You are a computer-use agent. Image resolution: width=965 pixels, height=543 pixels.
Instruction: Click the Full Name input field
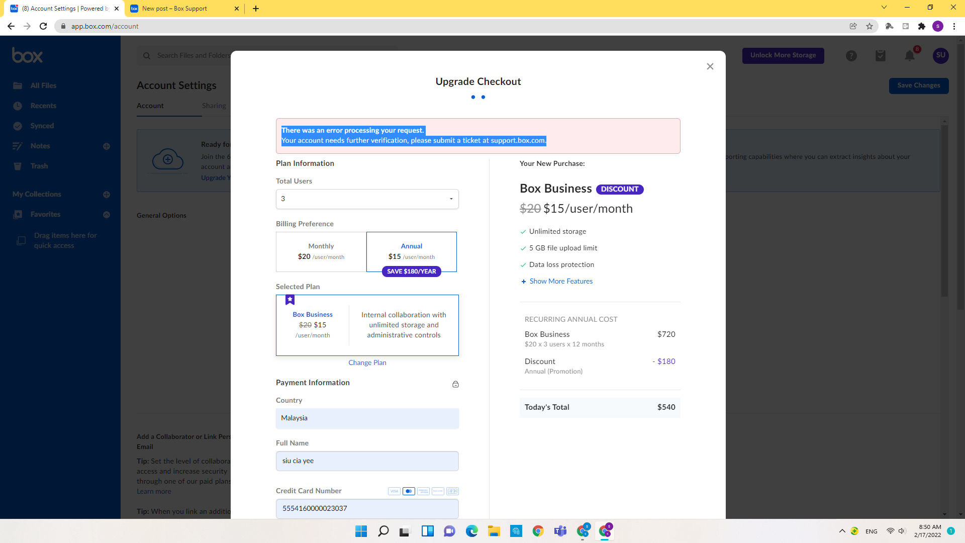pos(367,461)
